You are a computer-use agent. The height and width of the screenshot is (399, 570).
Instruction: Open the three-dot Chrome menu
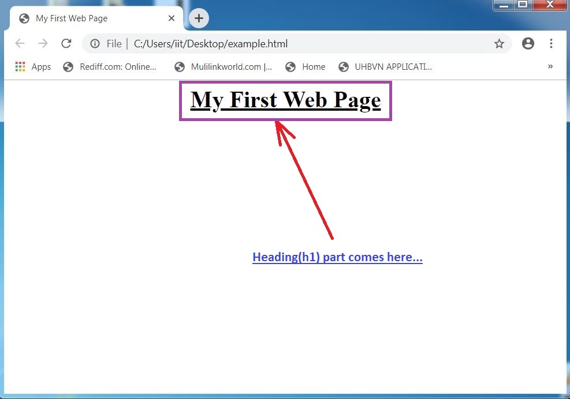(x=551, y=43)
